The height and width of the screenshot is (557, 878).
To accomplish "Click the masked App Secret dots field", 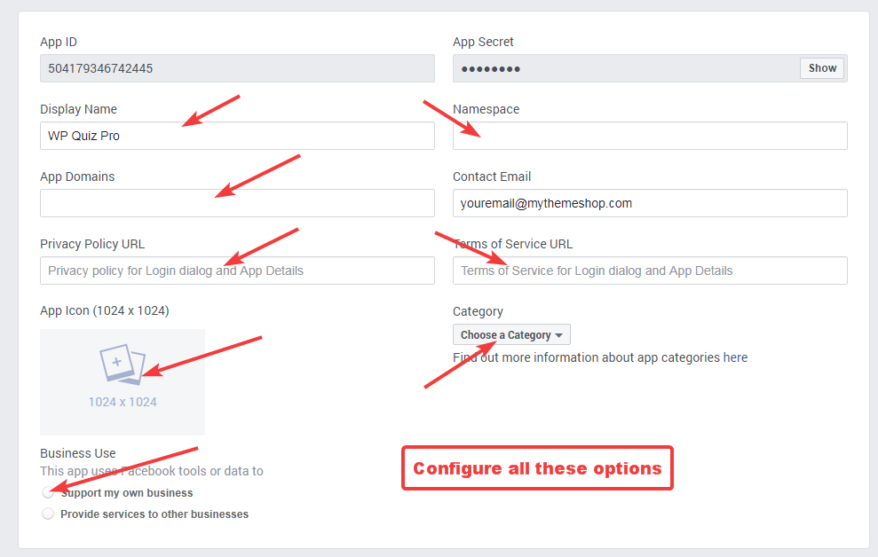I will click(626, 68).
